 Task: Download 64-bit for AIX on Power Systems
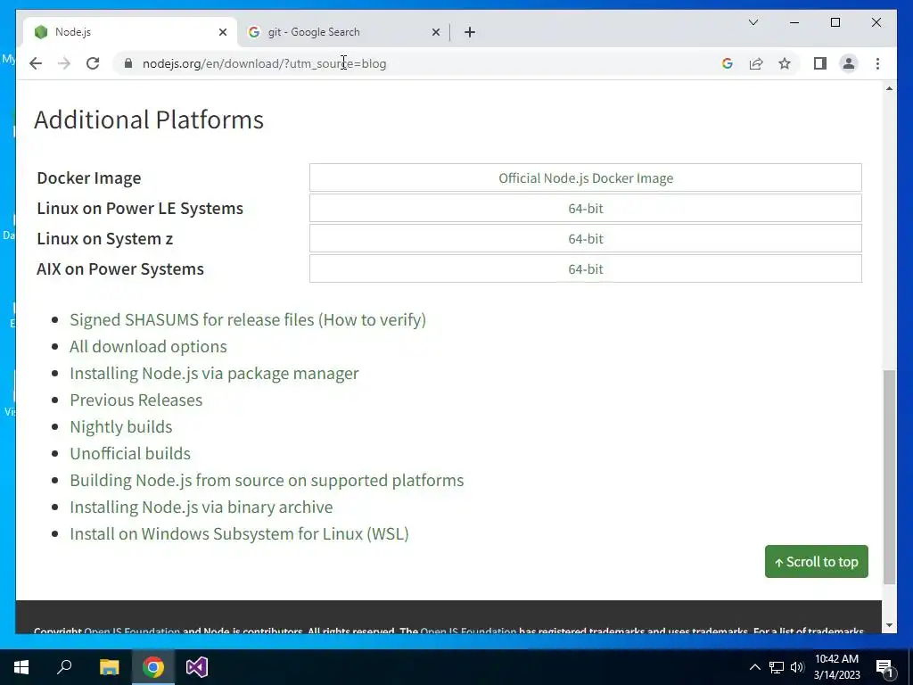[x=585, y=268]
